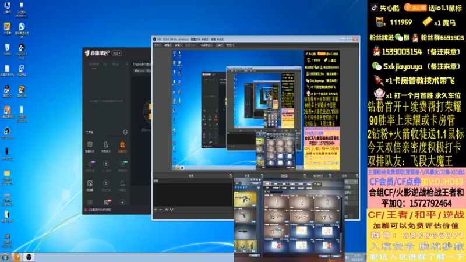The image size is (466, 262).
Task: Open the 计算机 desktop icon
Action: click(x=7, y=8)
